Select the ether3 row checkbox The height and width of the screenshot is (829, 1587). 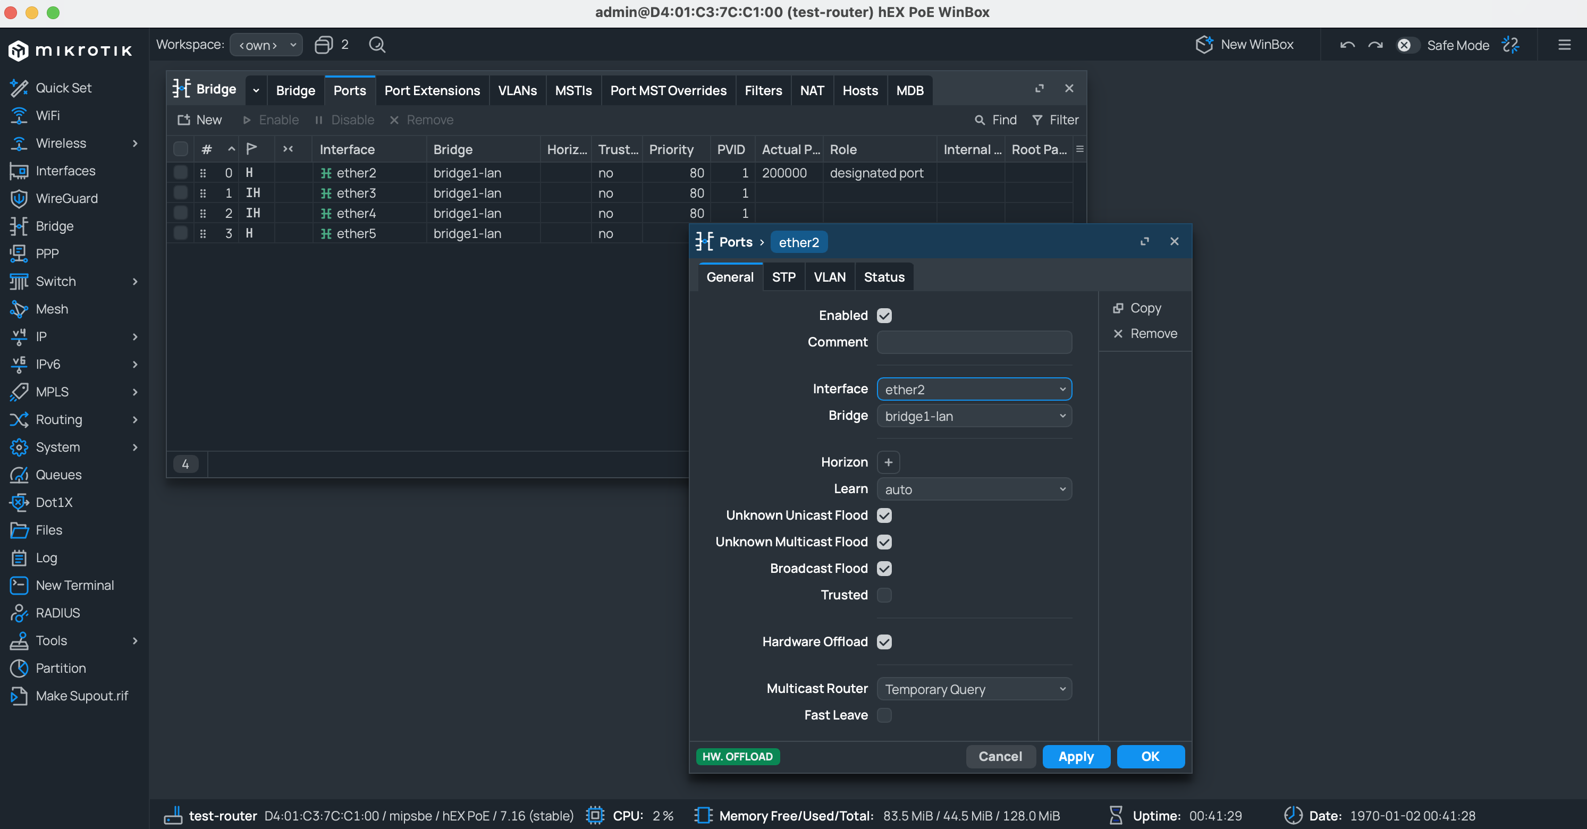[x=181, y=193]
